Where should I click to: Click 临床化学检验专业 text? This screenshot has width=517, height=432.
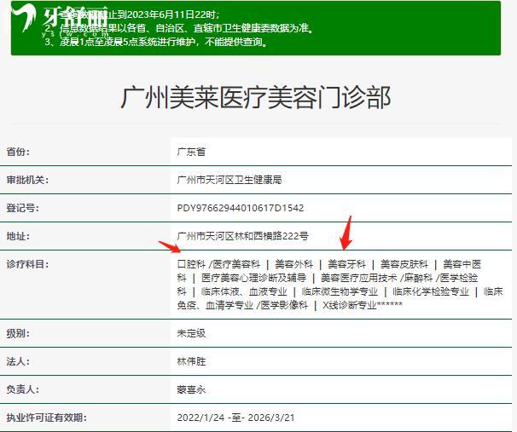[431, 291]
